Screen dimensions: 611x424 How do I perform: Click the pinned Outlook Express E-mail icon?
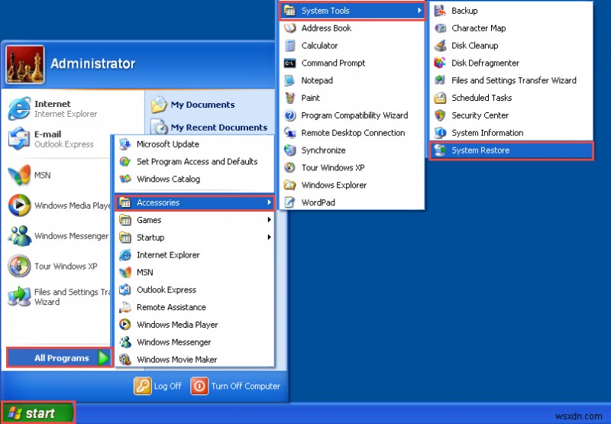coord(19,138)
